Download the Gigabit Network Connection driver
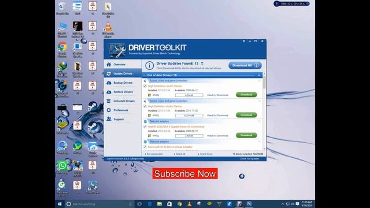This screenshot has height=208, width=370. [x=246, y=135]
